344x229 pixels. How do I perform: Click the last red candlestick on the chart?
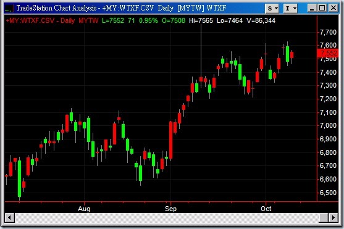[292, 55]
